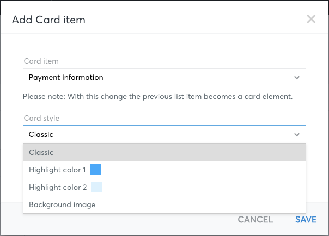Select the Background image option
Image resolution: width=329 pixels, height=236 pixels.
tap(164, 204)
